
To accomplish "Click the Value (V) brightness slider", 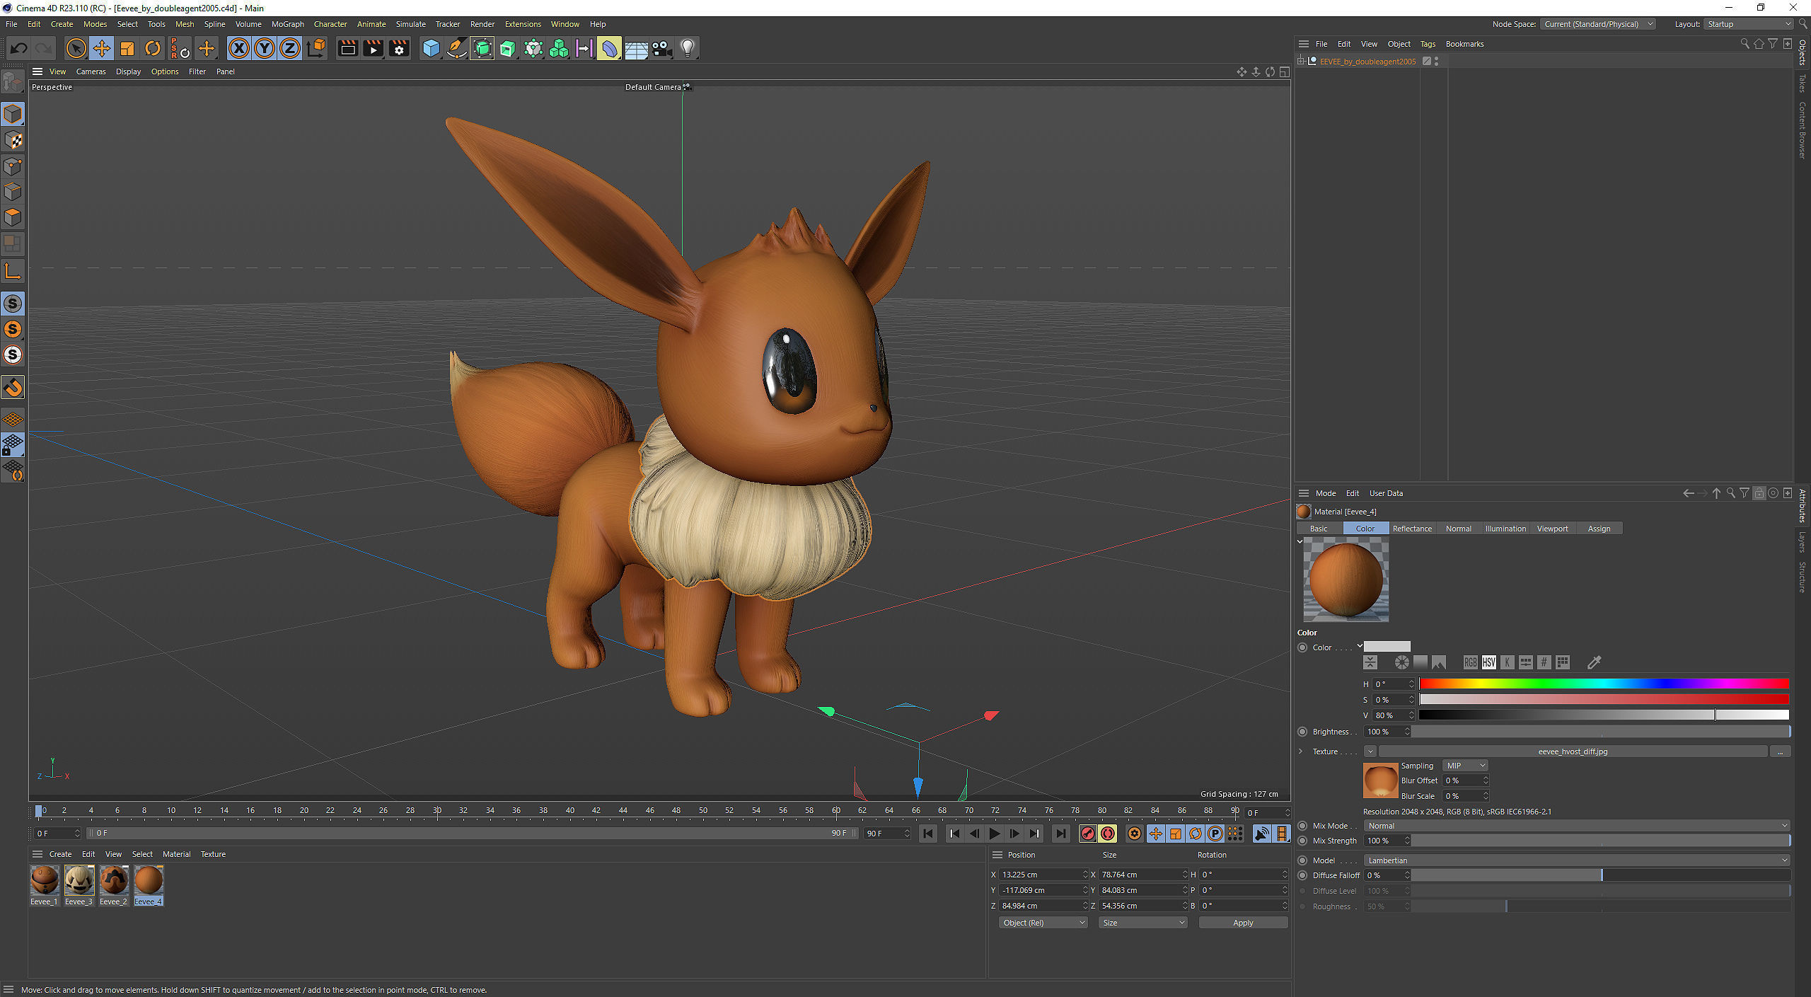I will [1604, 715].
